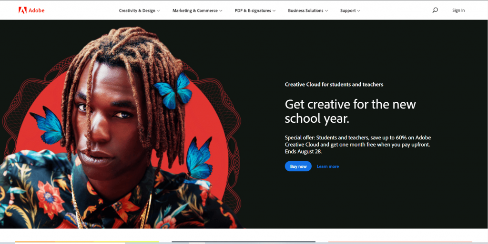Open the search magnifier icon
Screen dimensions: 488x244
[x=435, y=10]
